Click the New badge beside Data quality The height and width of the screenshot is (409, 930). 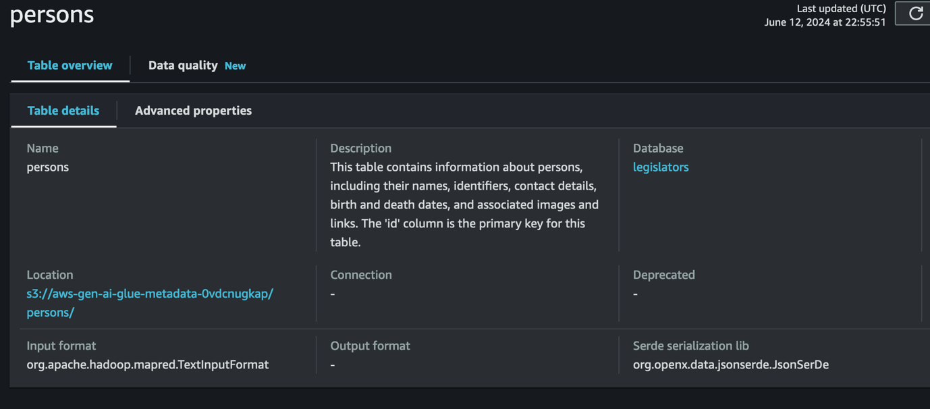click(235, 66)
